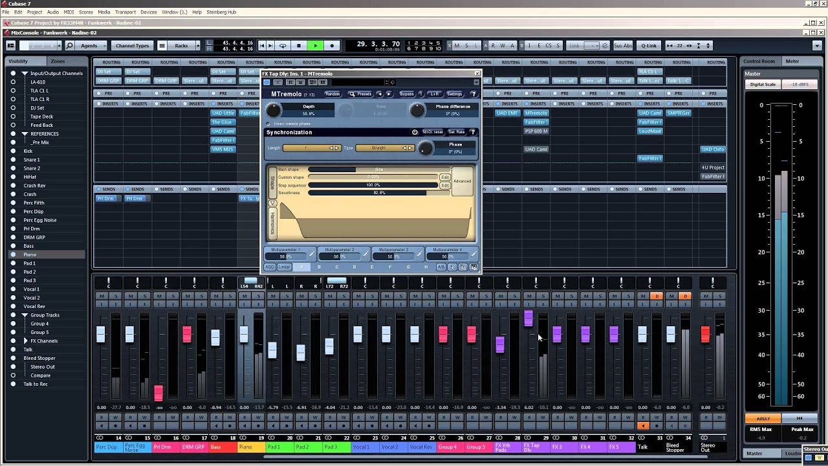Click plugin Read automation R button

tap(290, 82)
